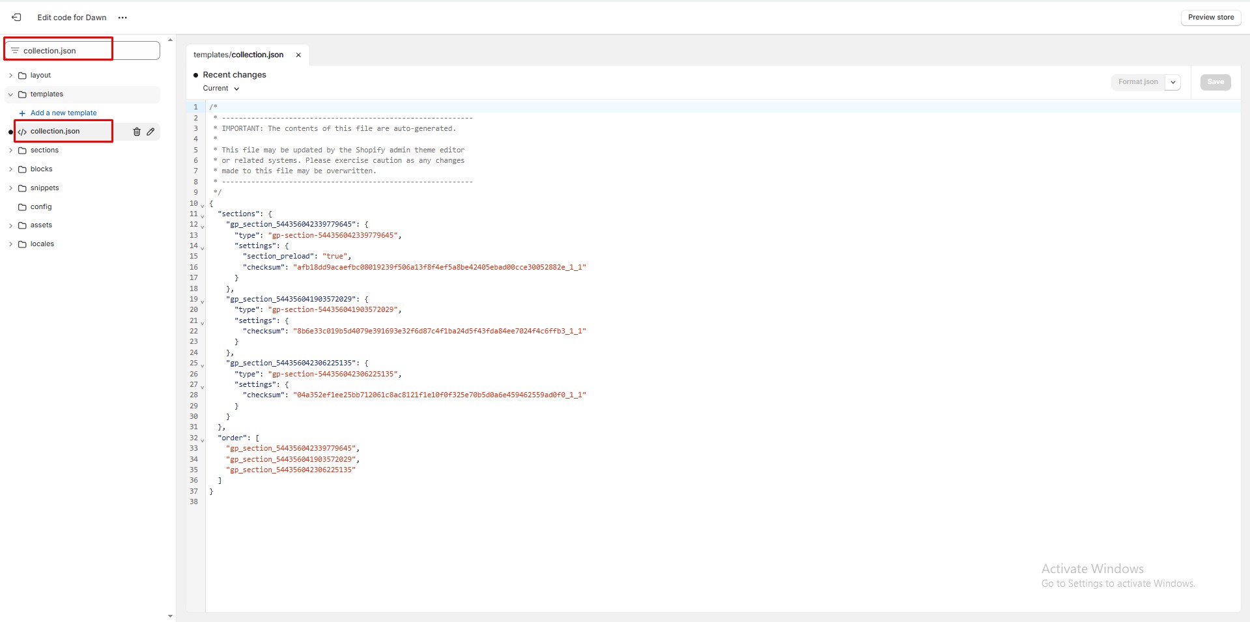Click the unsaved changes dot beside collection.json
Screen dimensions: 1250x622
[x=10, y=132]
